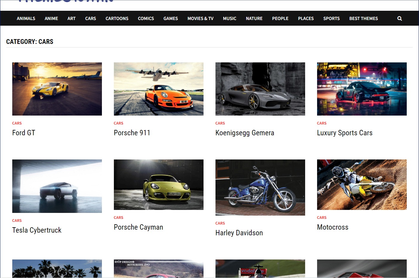This screenshot has height=278, width=419.
Task: Follow the Tesla Cybertruck title link
Action: click(x=37, y=230)
